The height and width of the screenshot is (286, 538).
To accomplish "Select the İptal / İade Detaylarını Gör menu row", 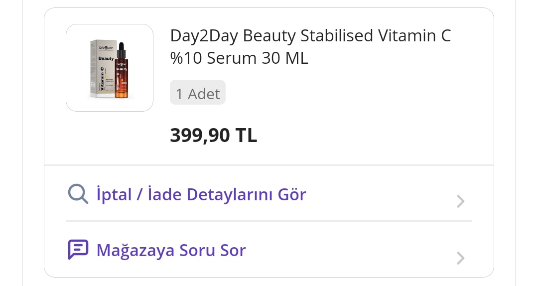I will click(269, 194).
